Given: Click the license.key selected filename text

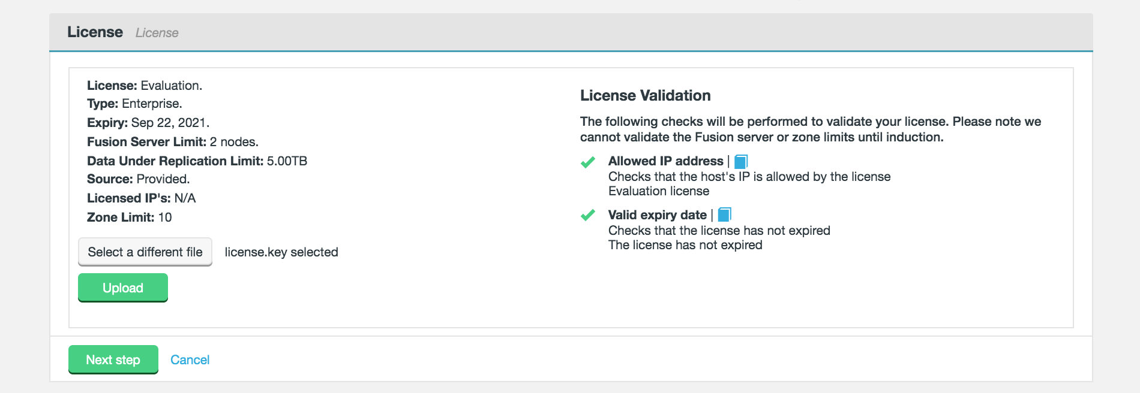Looking at the screenshot, I should tap(281, 252).
